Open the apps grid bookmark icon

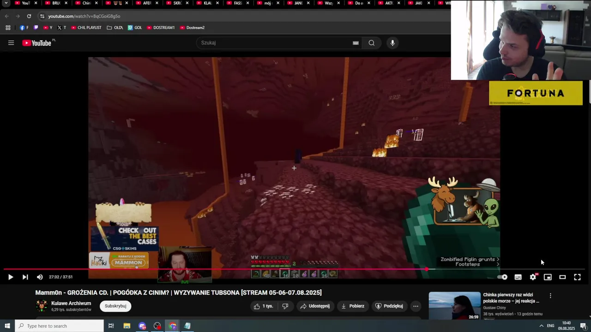click(x=8, y=28)
